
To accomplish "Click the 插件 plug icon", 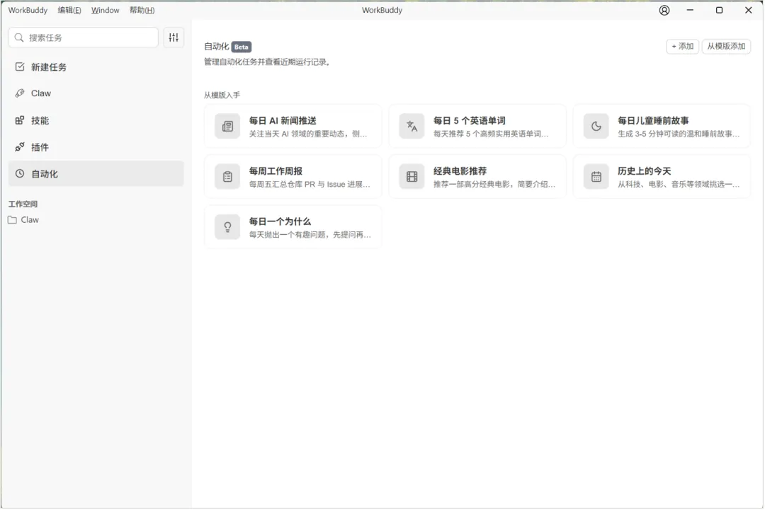I will tap(20, 147).
